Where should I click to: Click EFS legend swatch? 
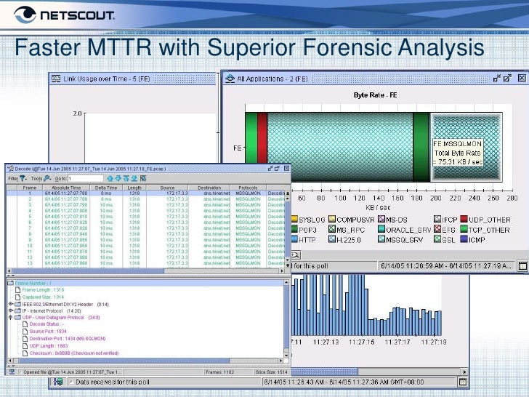tap(437, 229)
